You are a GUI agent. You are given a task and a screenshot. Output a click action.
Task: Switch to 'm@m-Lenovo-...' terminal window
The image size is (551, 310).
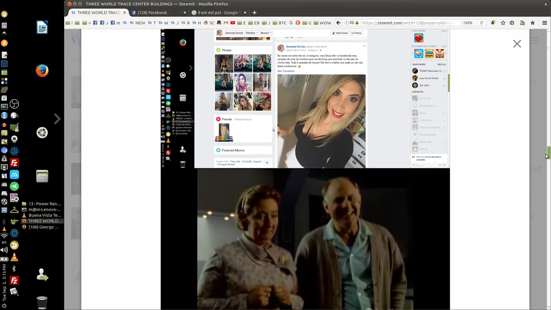(x=42, y=210)
